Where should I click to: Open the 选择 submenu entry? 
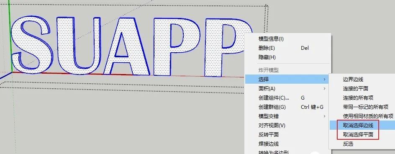[287, 80]
